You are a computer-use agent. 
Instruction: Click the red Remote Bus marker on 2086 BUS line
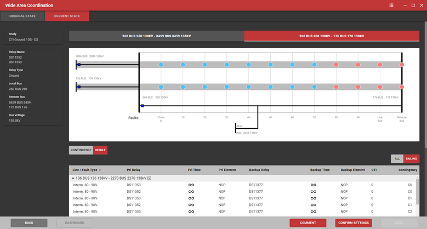pos(402,65)
